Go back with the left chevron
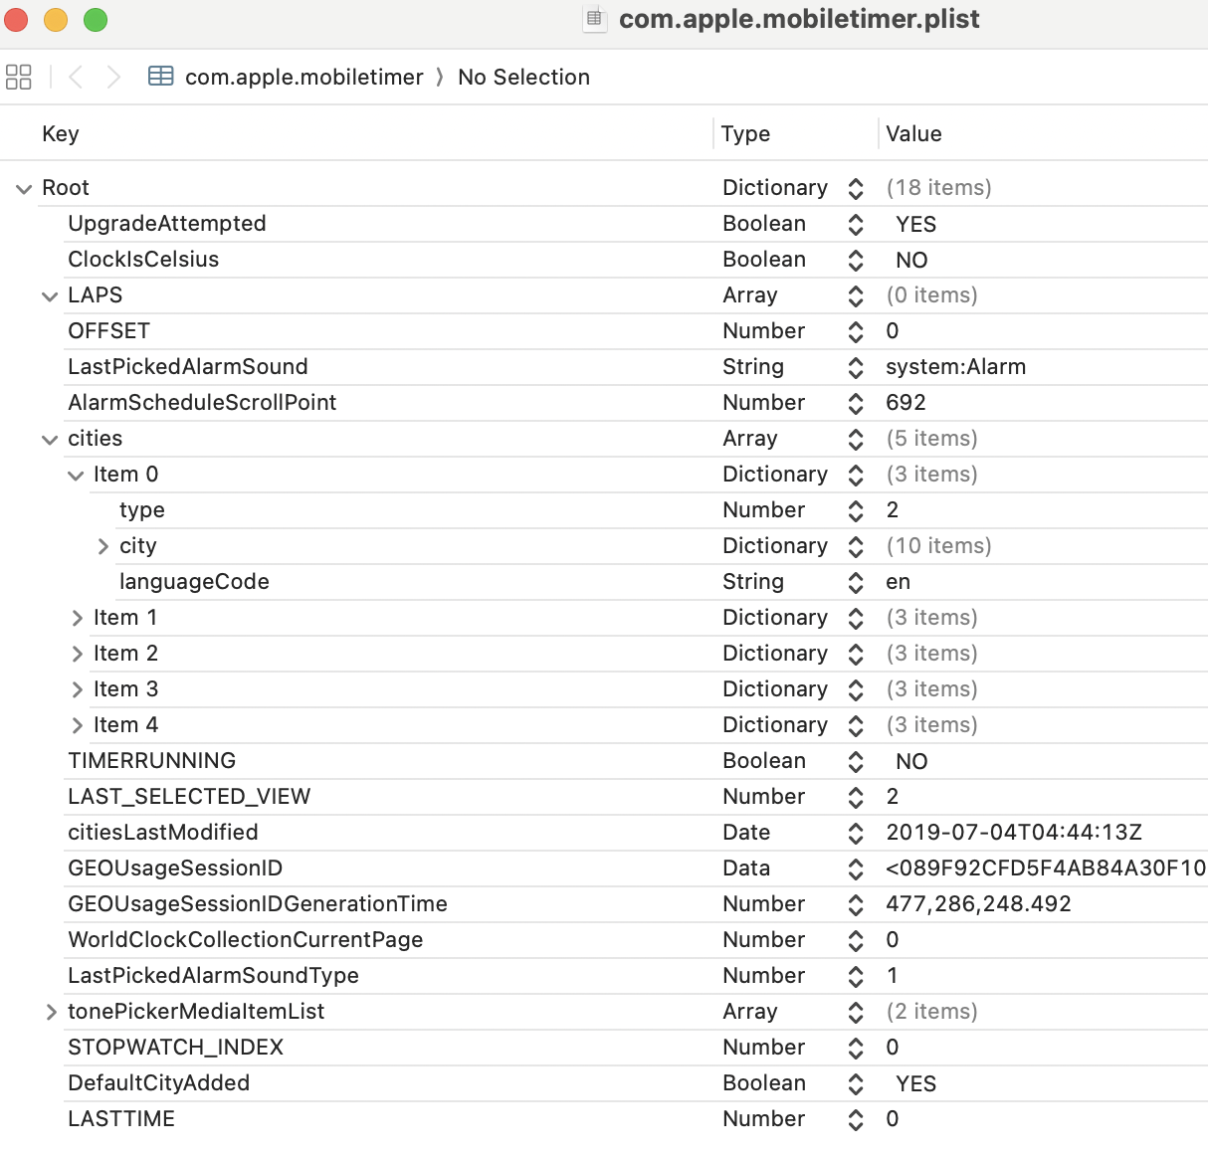Screen dimensions: 1208x1158 pyautogui.click(x=76, y=77)
